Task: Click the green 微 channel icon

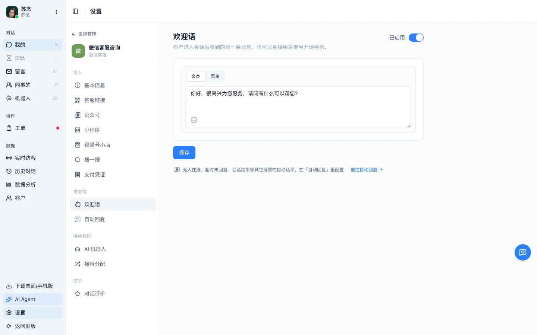Action: click(78, 51)
